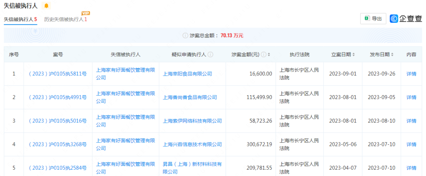
Task: Click 发布日期 2023-09-26 cell
Action: (381, 74)
